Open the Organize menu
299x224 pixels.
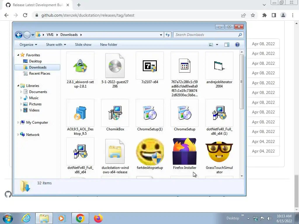click(x=28, y=45)
